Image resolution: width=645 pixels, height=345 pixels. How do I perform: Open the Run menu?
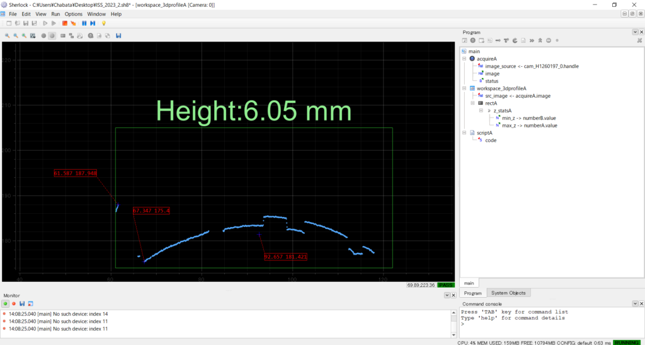(55, 14)
